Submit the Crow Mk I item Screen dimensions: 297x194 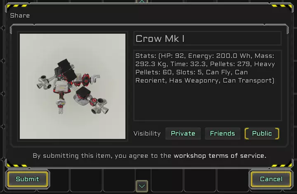click(x=28, y=179)
